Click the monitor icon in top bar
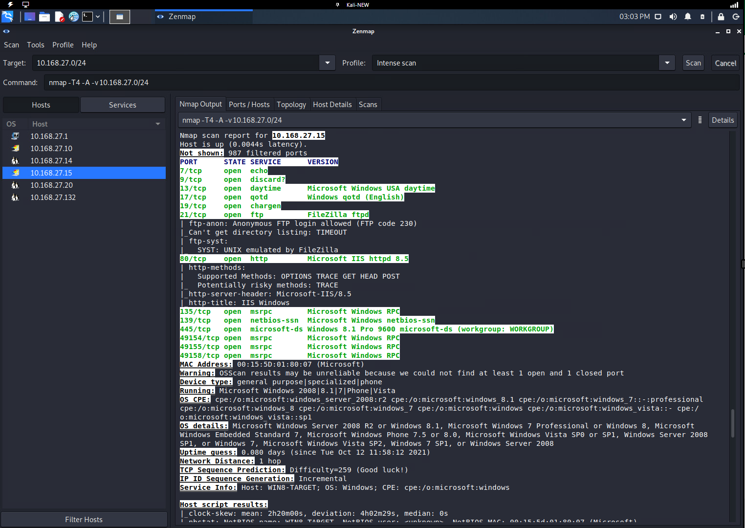745x528 pixels. (25, 4)
